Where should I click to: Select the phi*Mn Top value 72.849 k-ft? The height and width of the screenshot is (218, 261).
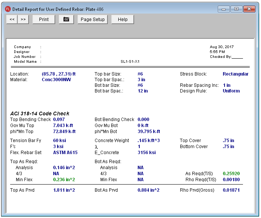(64, 132)
